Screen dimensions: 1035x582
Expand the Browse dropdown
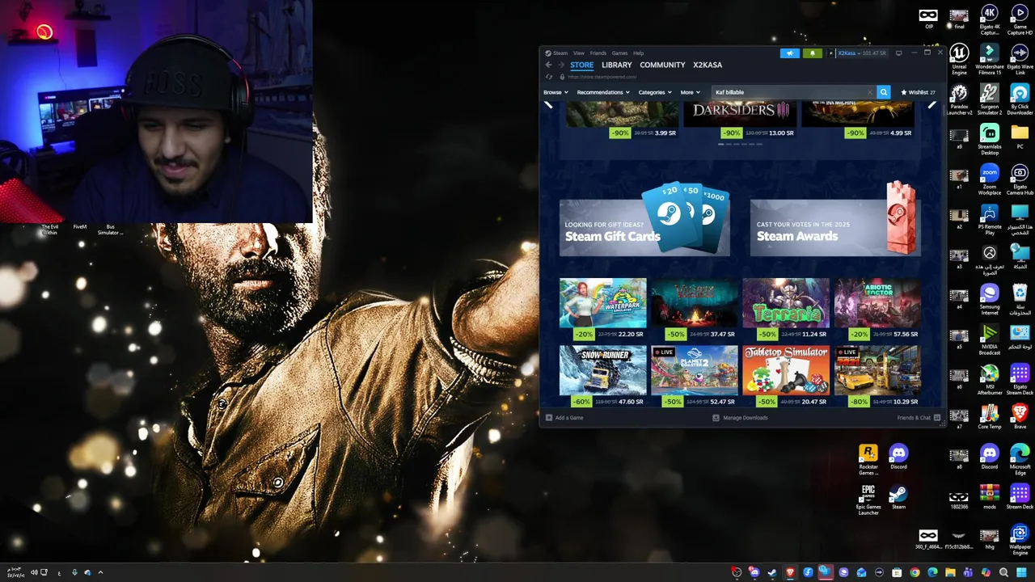pos(555,92)
